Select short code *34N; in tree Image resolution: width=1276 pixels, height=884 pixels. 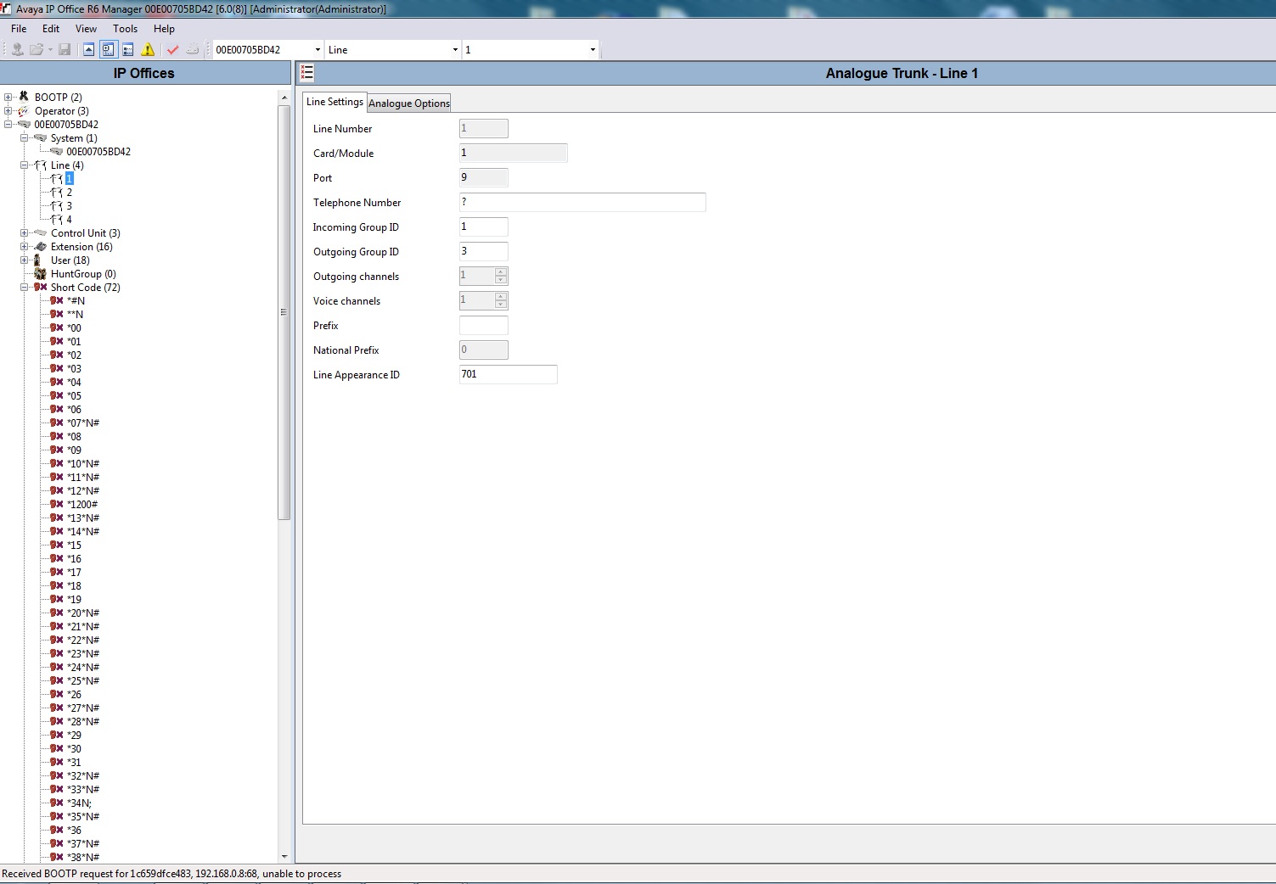(79, 803)
